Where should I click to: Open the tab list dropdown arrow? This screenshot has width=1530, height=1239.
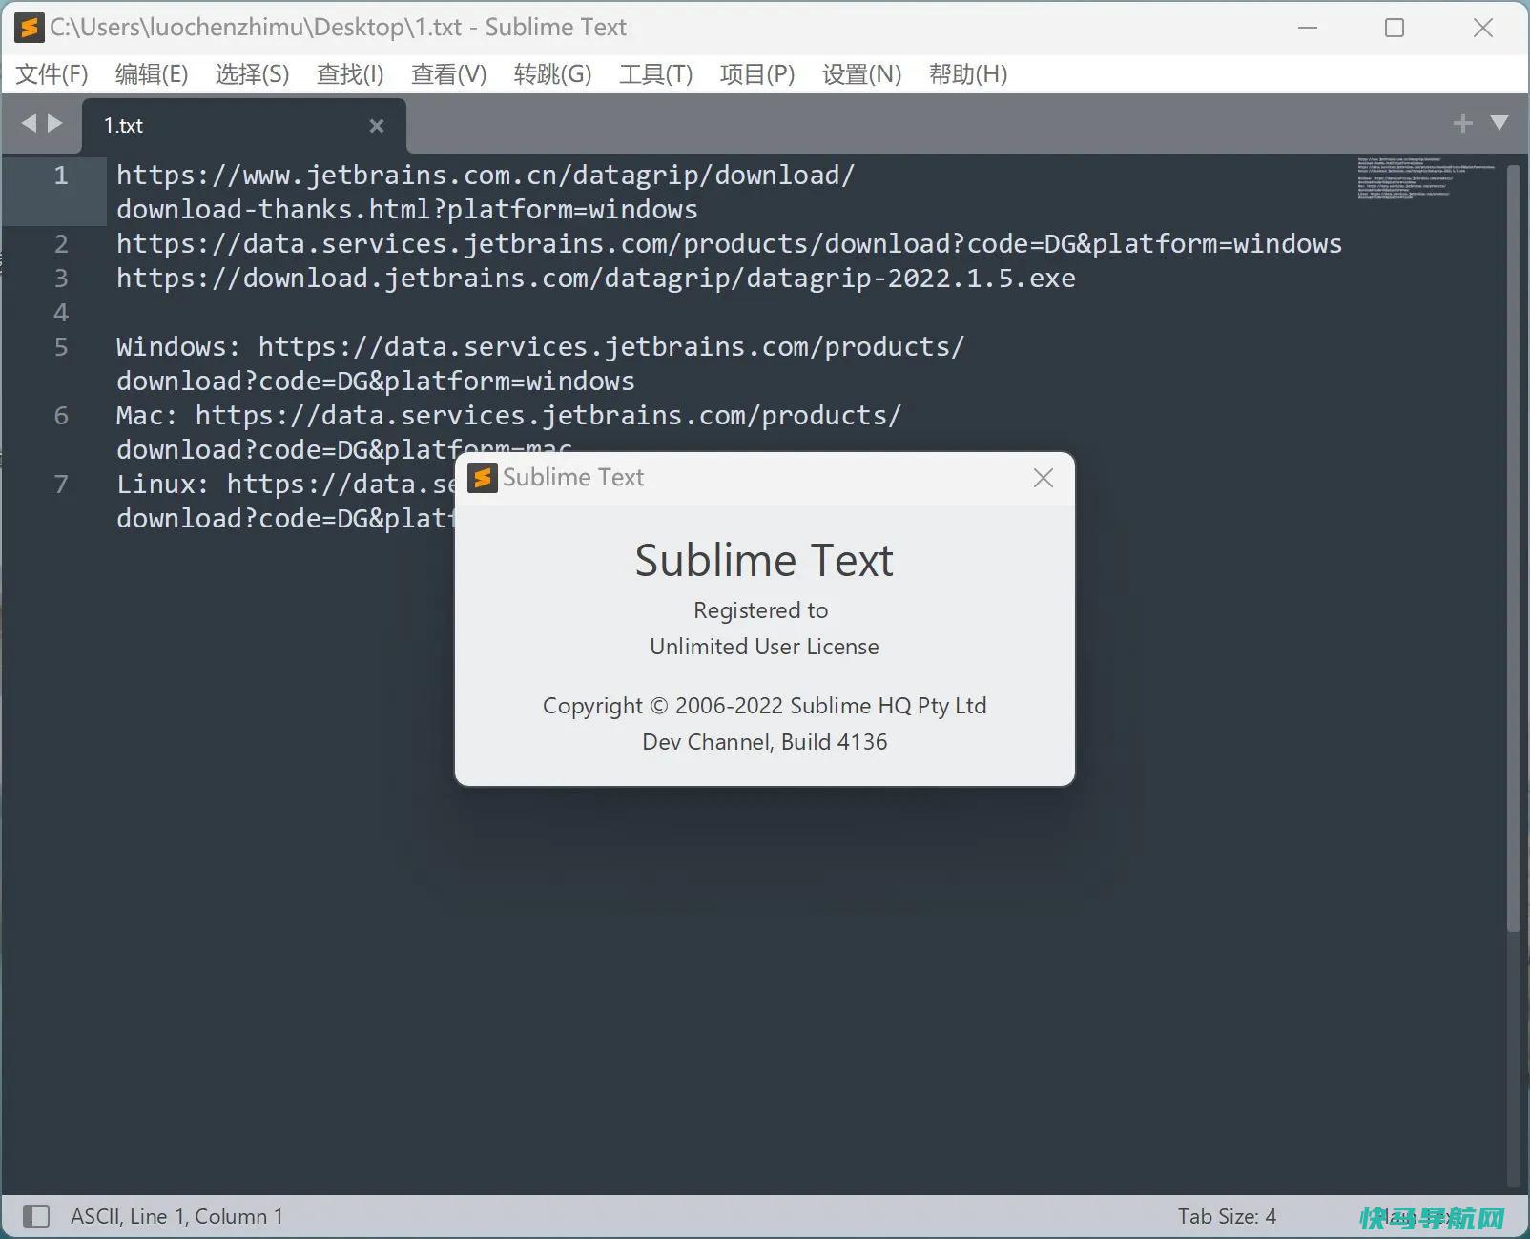[1499, 123]
